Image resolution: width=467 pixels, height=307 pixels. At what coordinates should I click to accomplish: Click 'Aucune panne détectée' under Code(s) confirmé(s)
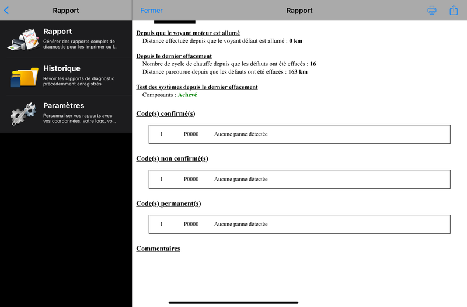point(241,134)
